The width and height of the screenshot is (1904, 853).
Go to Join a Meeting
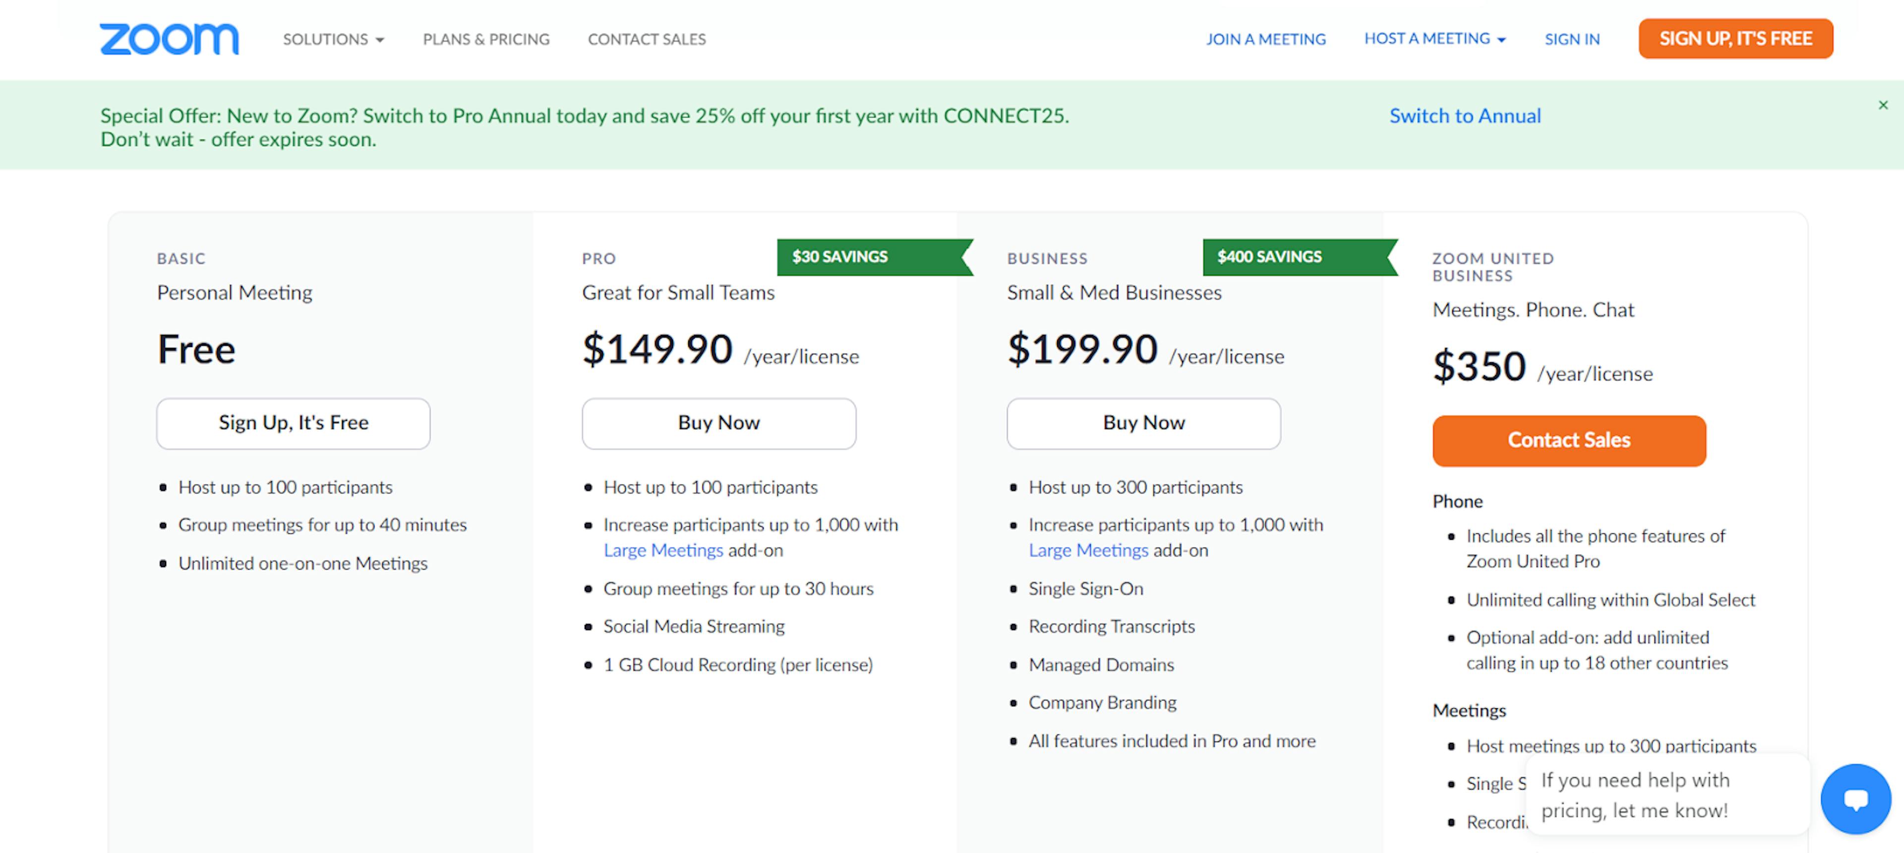(1266, 39)
